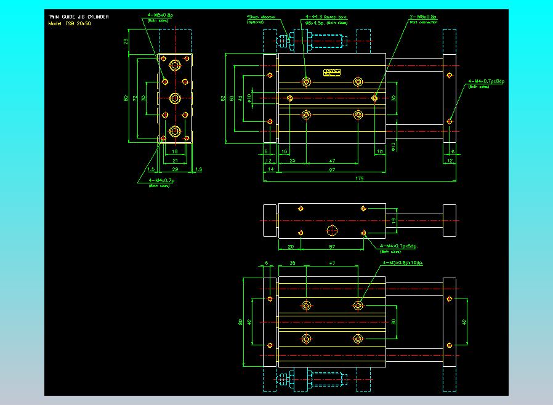Click the 57 dimension in middle view
The width and height of the screenshot is (553, 405).
(332, 247)
